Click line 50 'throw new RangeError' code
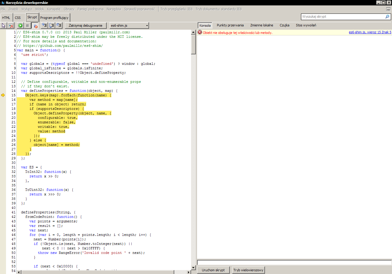 [91, 253]
